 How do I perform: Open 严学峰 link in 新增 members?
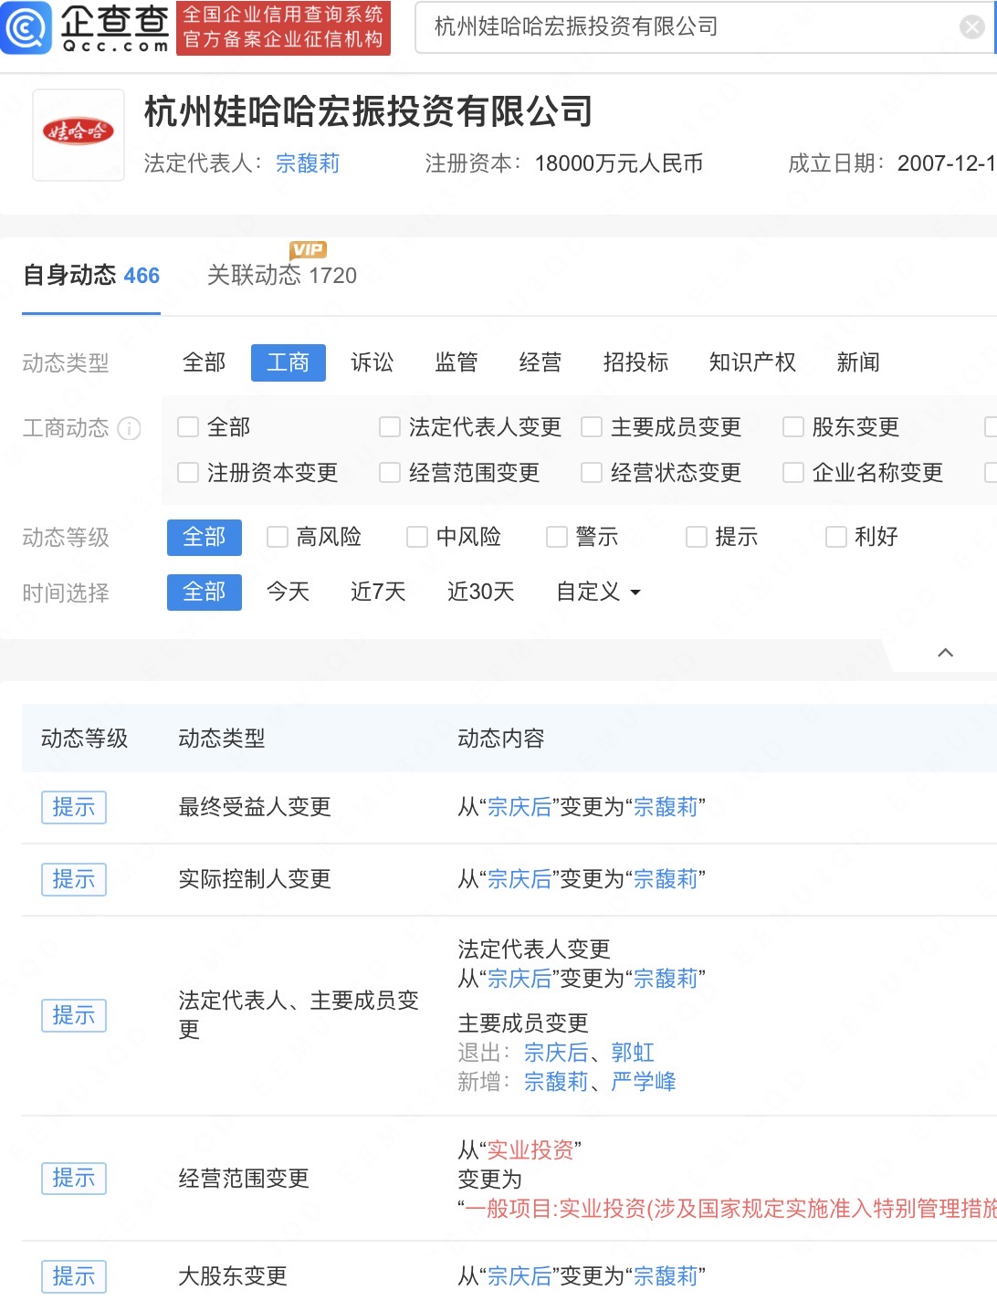[x=644, y=1082]
